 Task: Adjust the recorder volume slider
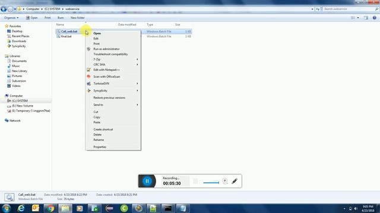coord(211,183)
